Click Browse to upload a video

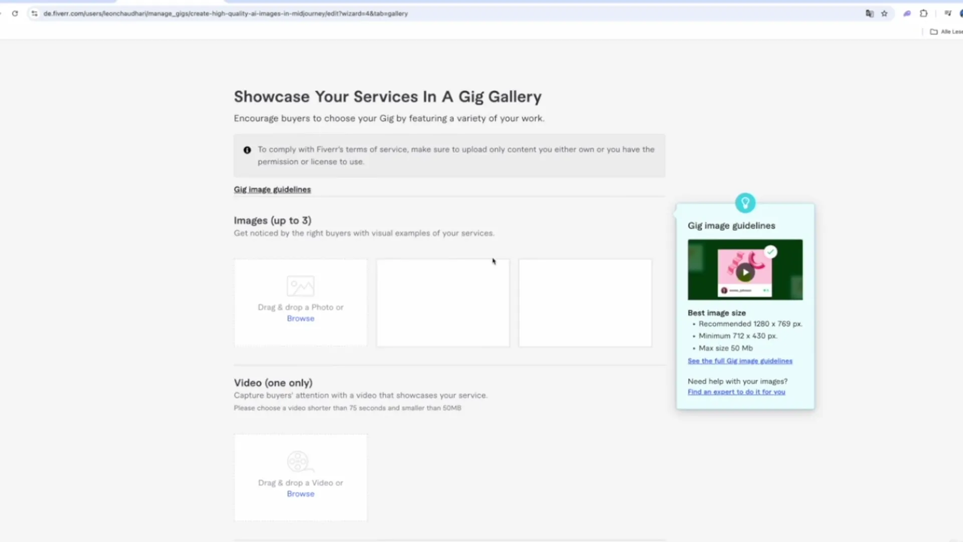(x=300, y=494)
